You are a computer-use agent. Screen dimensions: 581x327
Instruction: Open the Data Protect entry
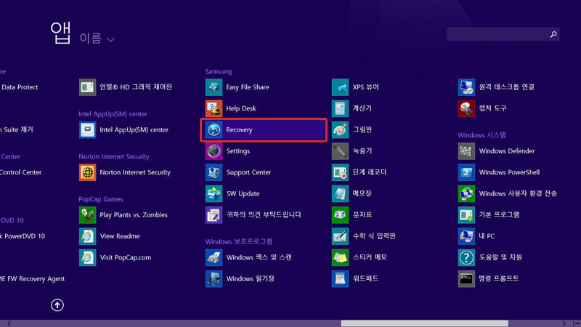[x=20, y=87]
